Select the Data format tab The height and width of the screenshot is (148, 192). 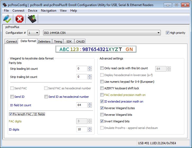28,41
